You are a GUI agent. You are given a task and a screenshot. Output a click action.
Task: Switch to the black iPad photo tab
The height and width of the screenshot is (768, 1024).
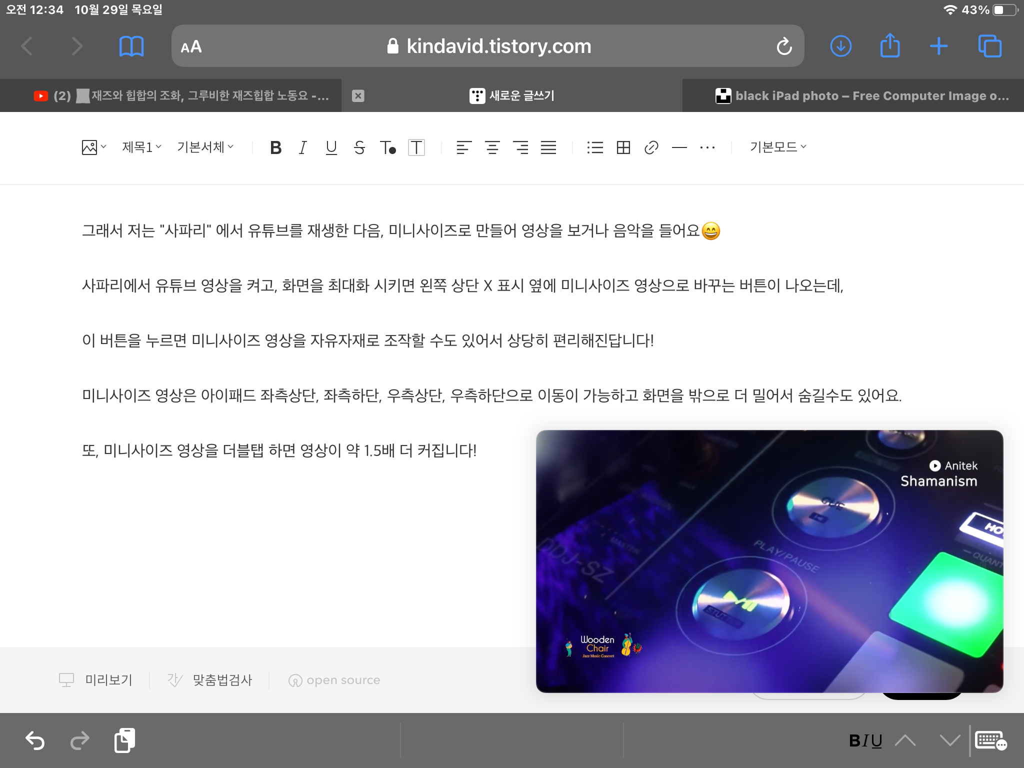pyautogui.click(x=862, y=95)
